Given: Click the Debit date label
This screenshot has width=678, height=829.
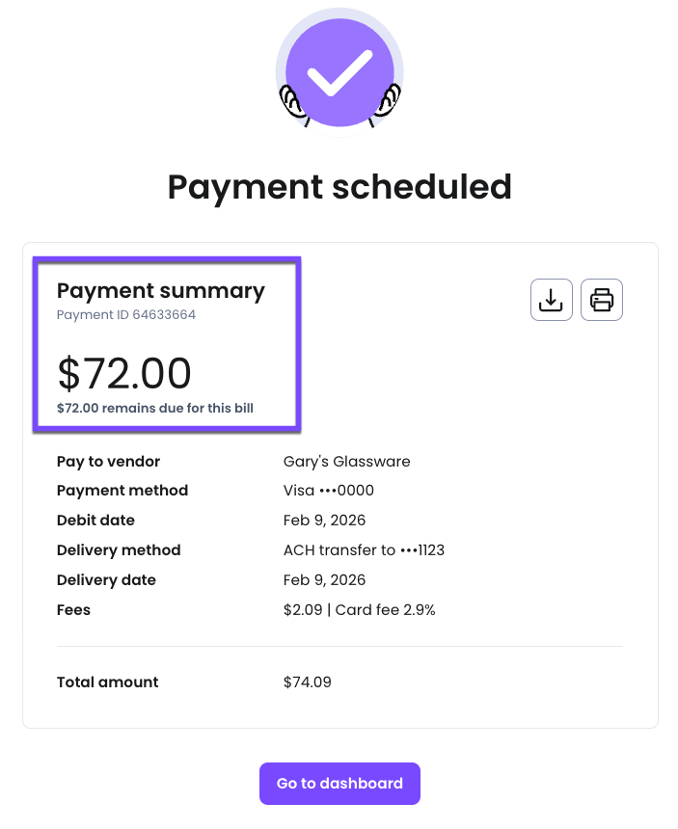Looking at the screenshot, I should click(x=95, y=521).
